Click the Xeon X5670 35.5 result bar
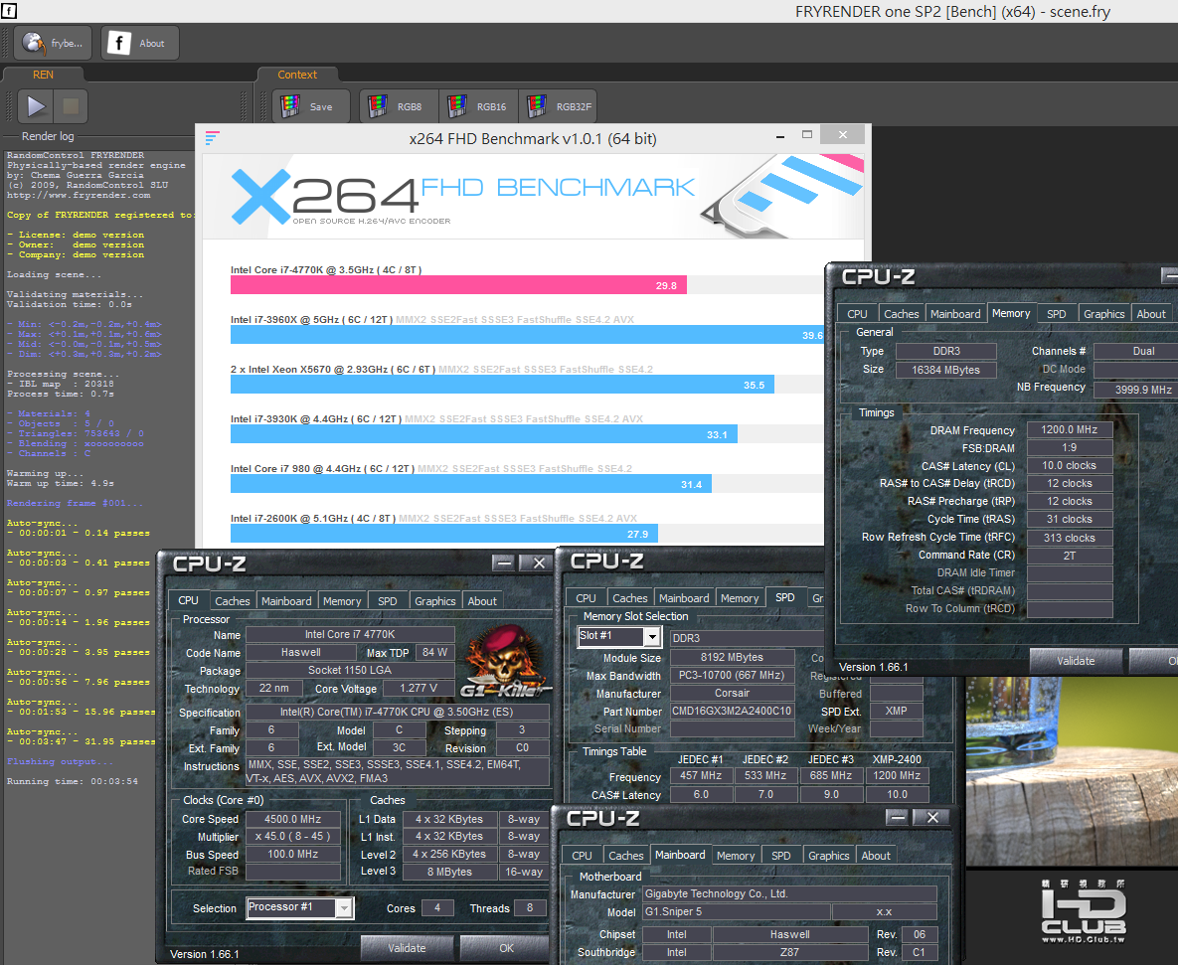 (502, 385)
